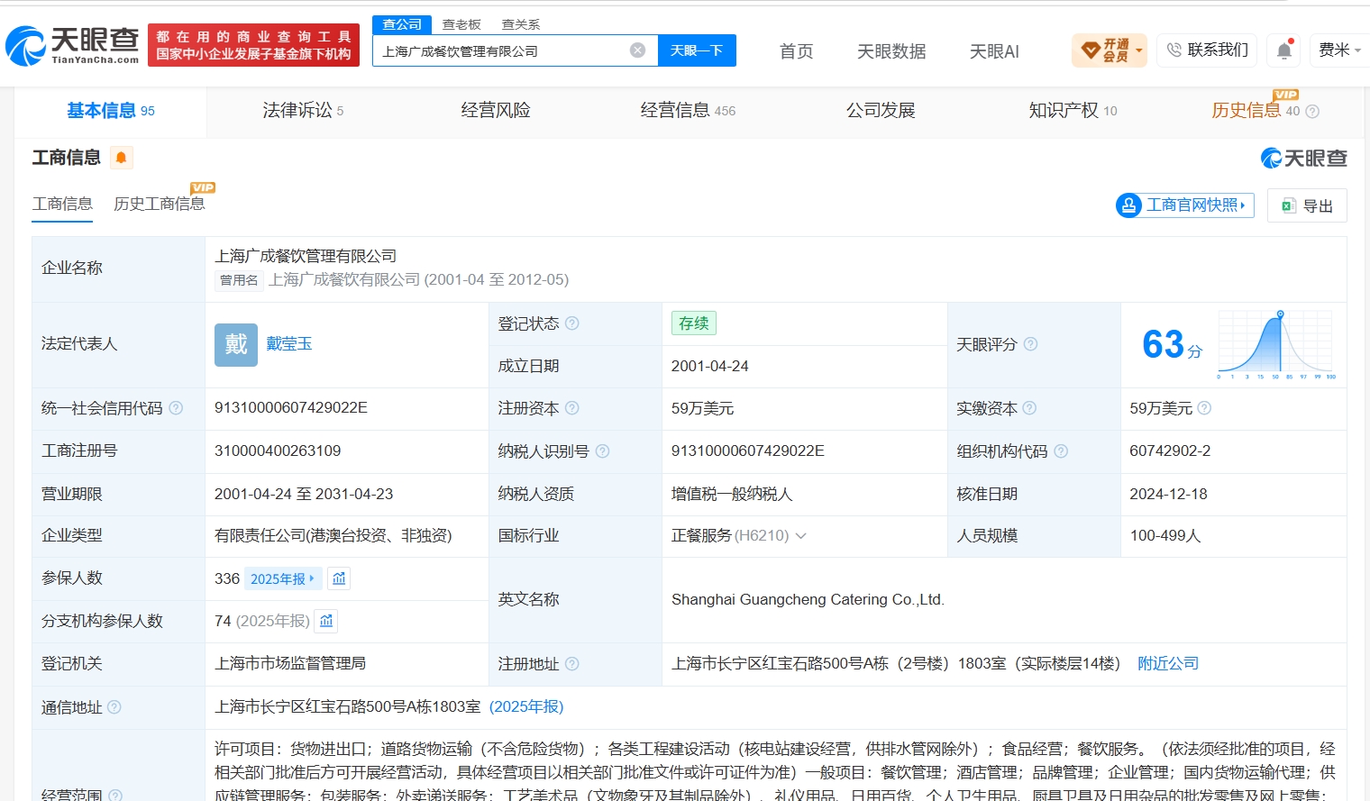Open the 工商官网快照 snapshot
The width and height of the screenshot is (1370, 801).
1185,205
